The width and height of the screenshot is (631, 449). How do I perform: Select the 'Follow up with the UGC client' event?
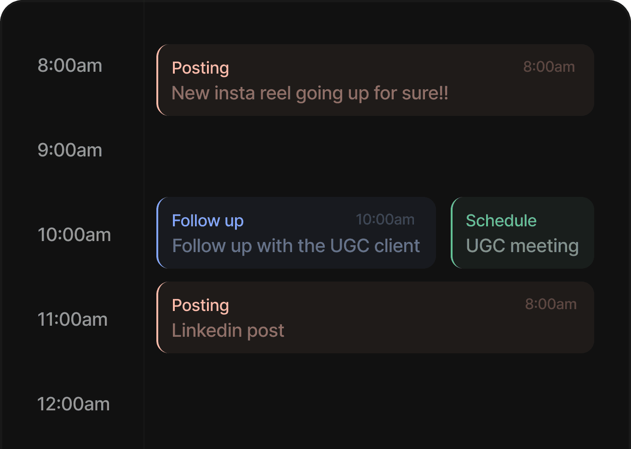(296, 232)
